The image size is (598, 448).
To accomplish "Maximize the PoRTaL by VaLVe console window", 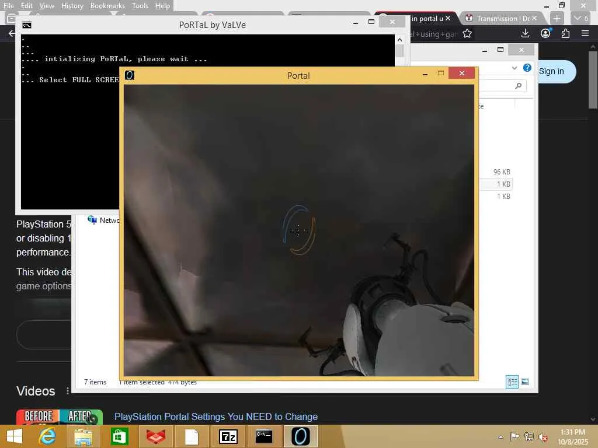I will pyautogui.click(x=371, y=22).
